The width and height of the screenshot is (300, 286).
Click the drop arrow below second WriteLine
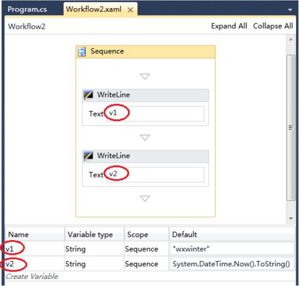point(145,198)
